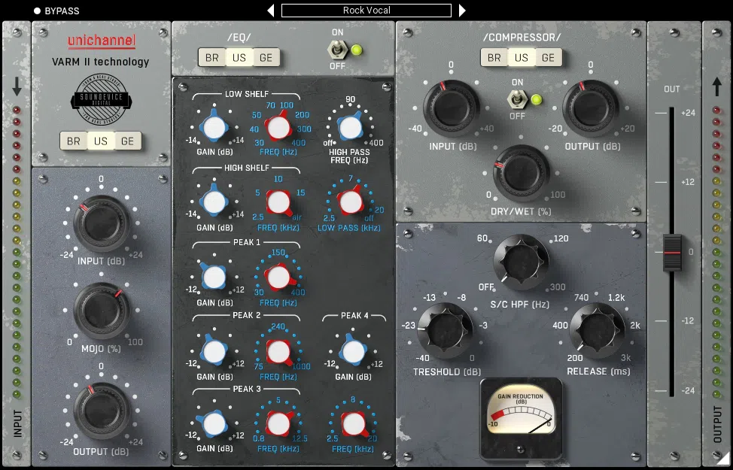Grab the OUT fader handle
733x470 pixels.
tap(672, 253)
